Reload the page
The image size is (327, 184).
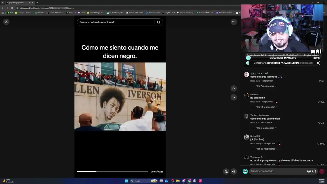[x=12, y=8]
